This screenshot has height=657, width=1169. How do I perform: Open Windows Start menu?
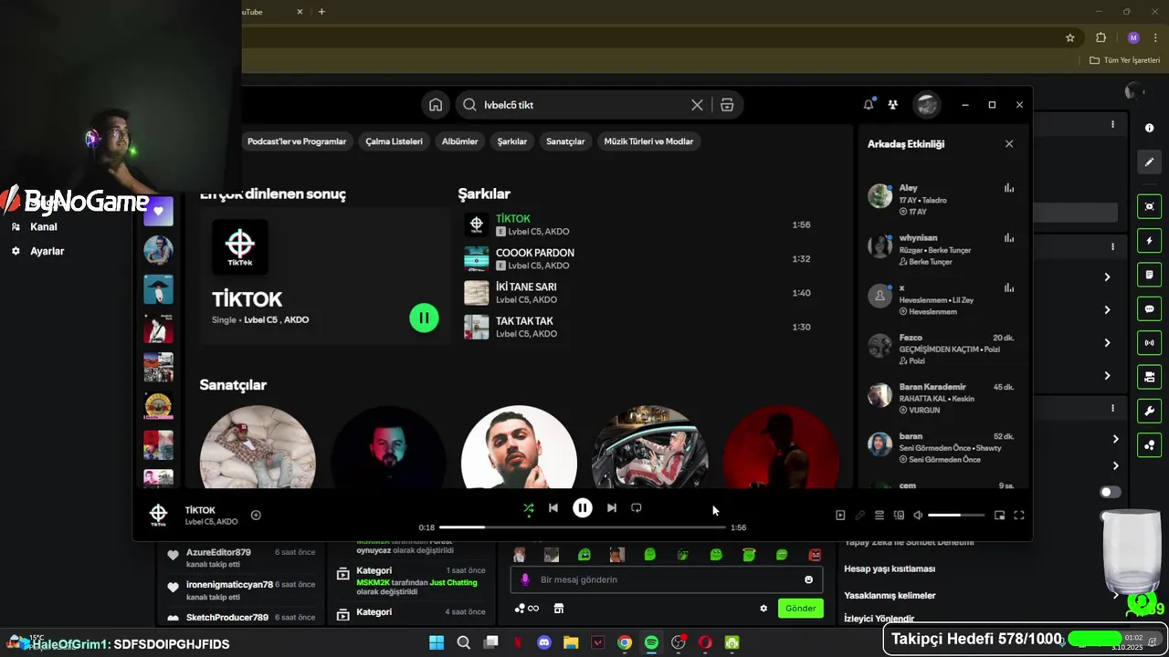click(x=437, y=642)
